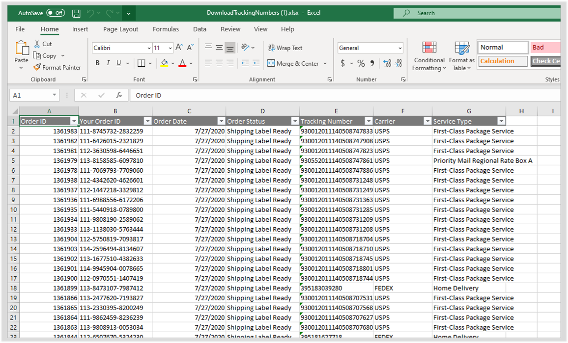Apply the yellow Fill Color
Screen dimensions: 568x343
pyautogui.click(x=164, y=63)
